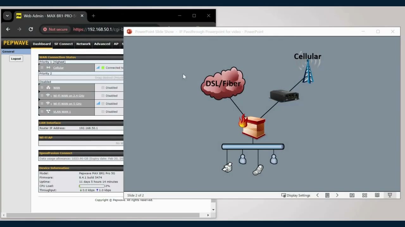Image resolution: width=405 pixels, height=227 pixels.
Task: Click the Logout button
Action: click(x=16, y=59)
